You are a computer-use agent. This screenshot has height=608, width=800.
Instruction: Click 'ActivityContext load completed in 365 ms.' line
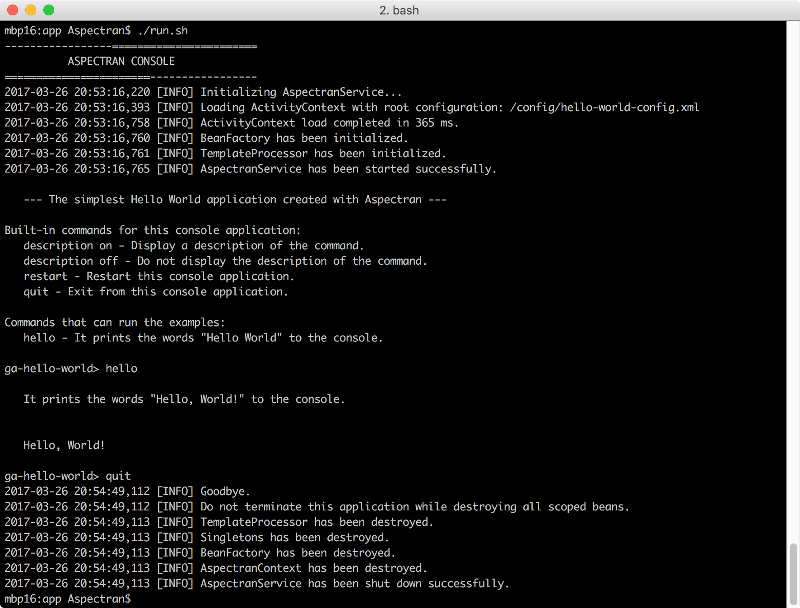click(330, 123)
